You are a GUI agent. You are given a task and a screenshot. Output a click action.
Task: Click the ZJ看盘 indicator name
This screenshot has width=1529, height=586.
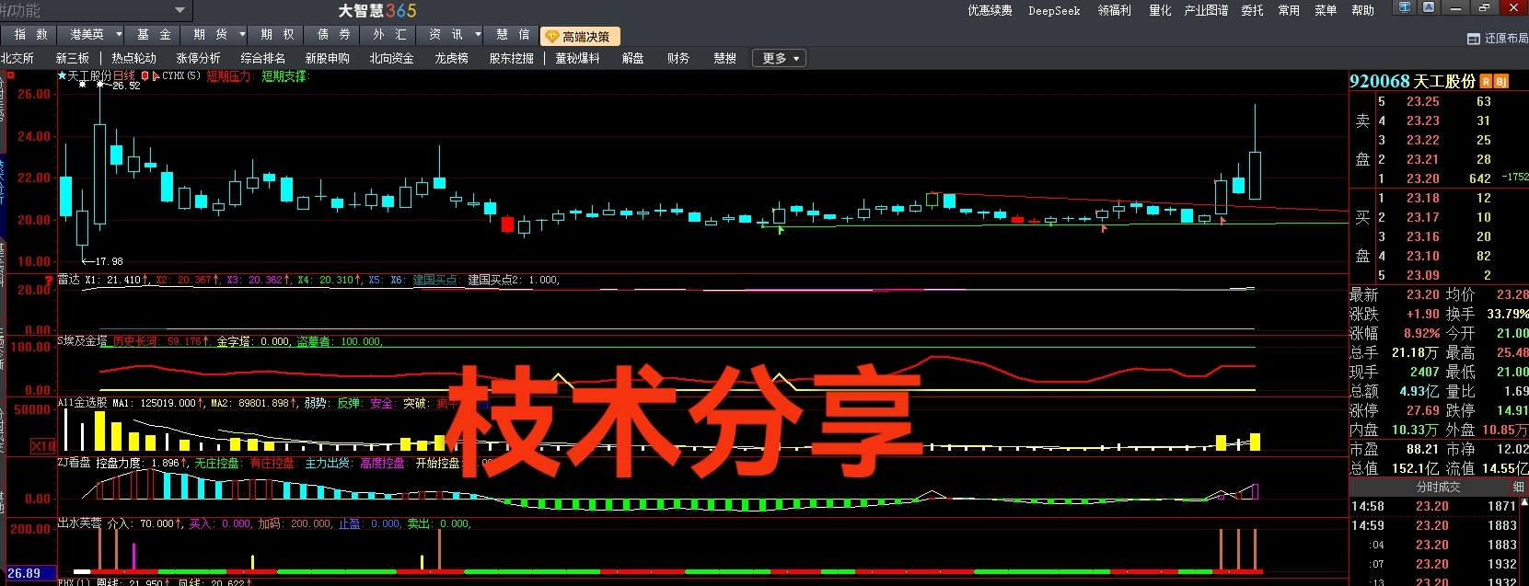(x=75, y=463)
